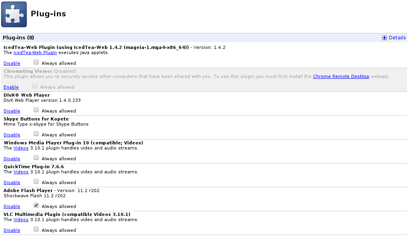Click the DivX® Web Player title
The height and width of the screenshot is (239, 408).
tap(27, 95)
